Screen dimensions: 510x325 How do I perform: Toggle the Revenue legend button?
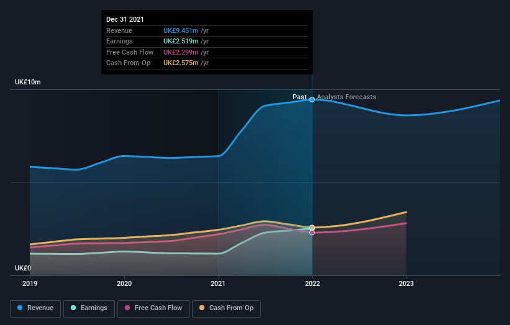[x=35, y=308]
